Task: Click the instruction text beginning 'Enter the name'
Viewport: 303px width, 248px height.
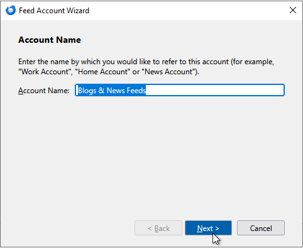Action: (146, 67)
